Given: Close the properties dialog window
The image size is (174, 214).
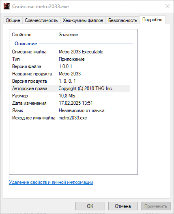Looking at the screenshot, I should tap(168, 6).
